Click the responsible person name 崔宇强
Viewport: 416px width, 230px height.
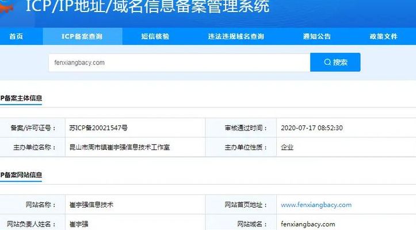(79, 224)
